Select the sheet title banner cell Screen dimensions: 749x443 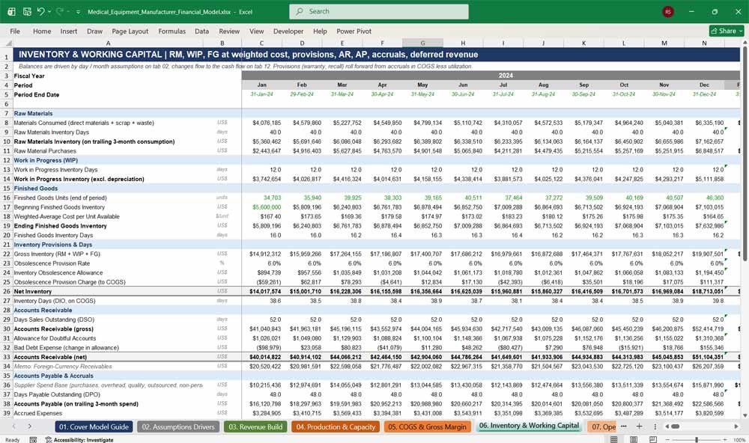coord(377,55)
